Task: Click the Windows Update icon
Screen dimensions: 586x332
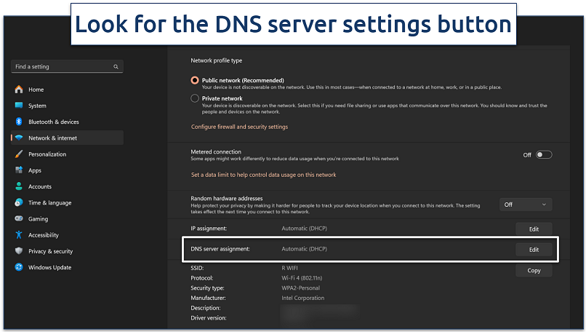Action: click(19, 267)
